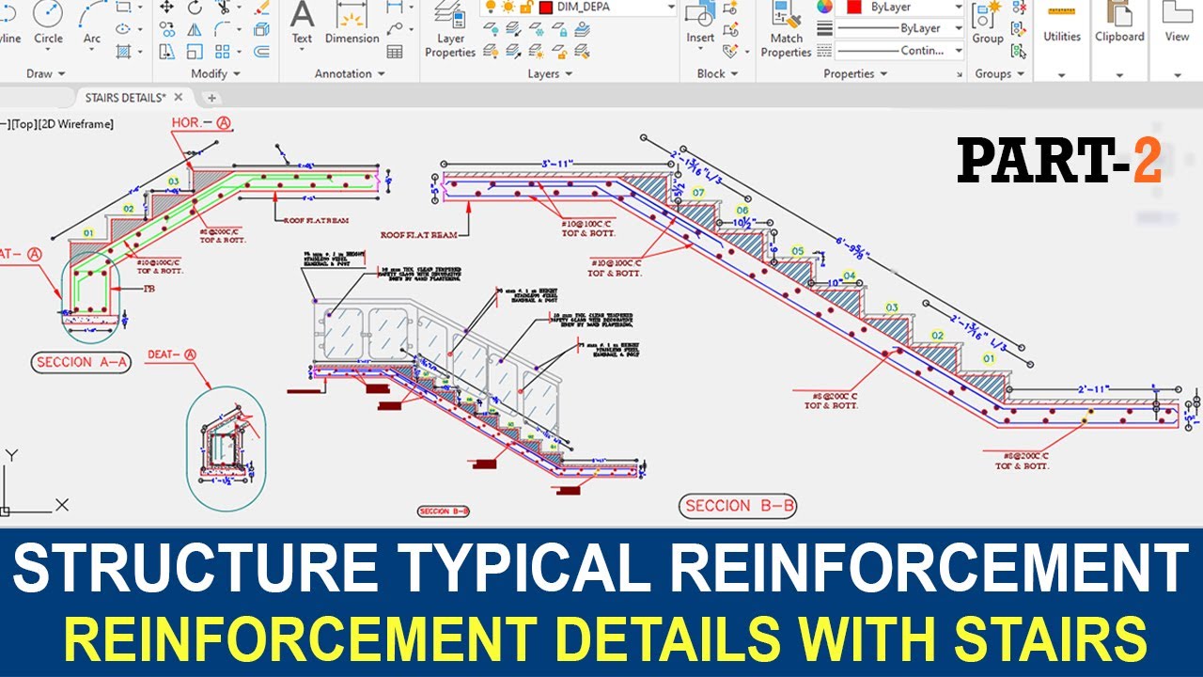Expand the Modify panel dropdown
1203x677 pixels.
coord(215,73)
